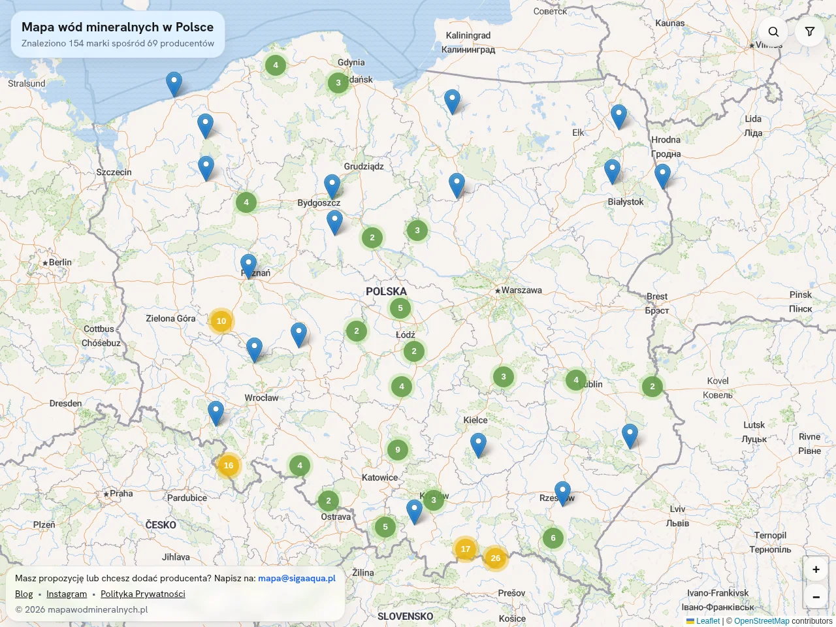Click the cluster 3 north of Kielce
The image size is (836, 627).
point(504,376)
